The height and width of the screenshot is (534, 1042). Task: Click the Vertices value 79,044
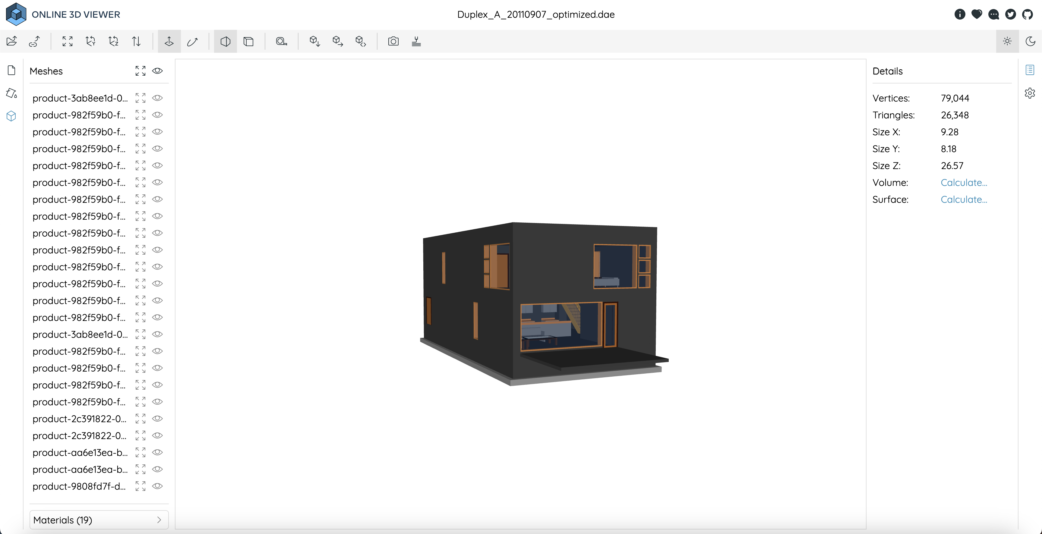click(x=955, y=98)
